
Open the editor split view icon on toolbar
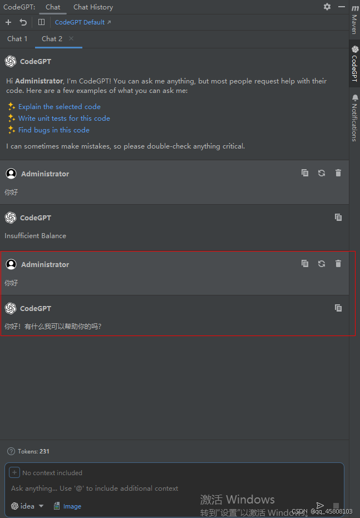(x=41, y=22)
